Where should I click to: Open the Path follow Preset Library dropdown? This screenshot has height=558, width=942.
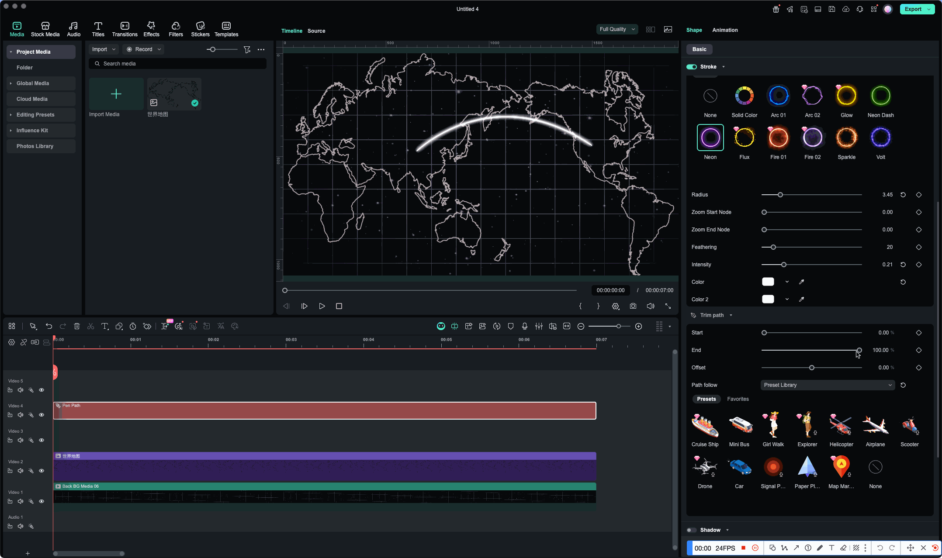827,385
